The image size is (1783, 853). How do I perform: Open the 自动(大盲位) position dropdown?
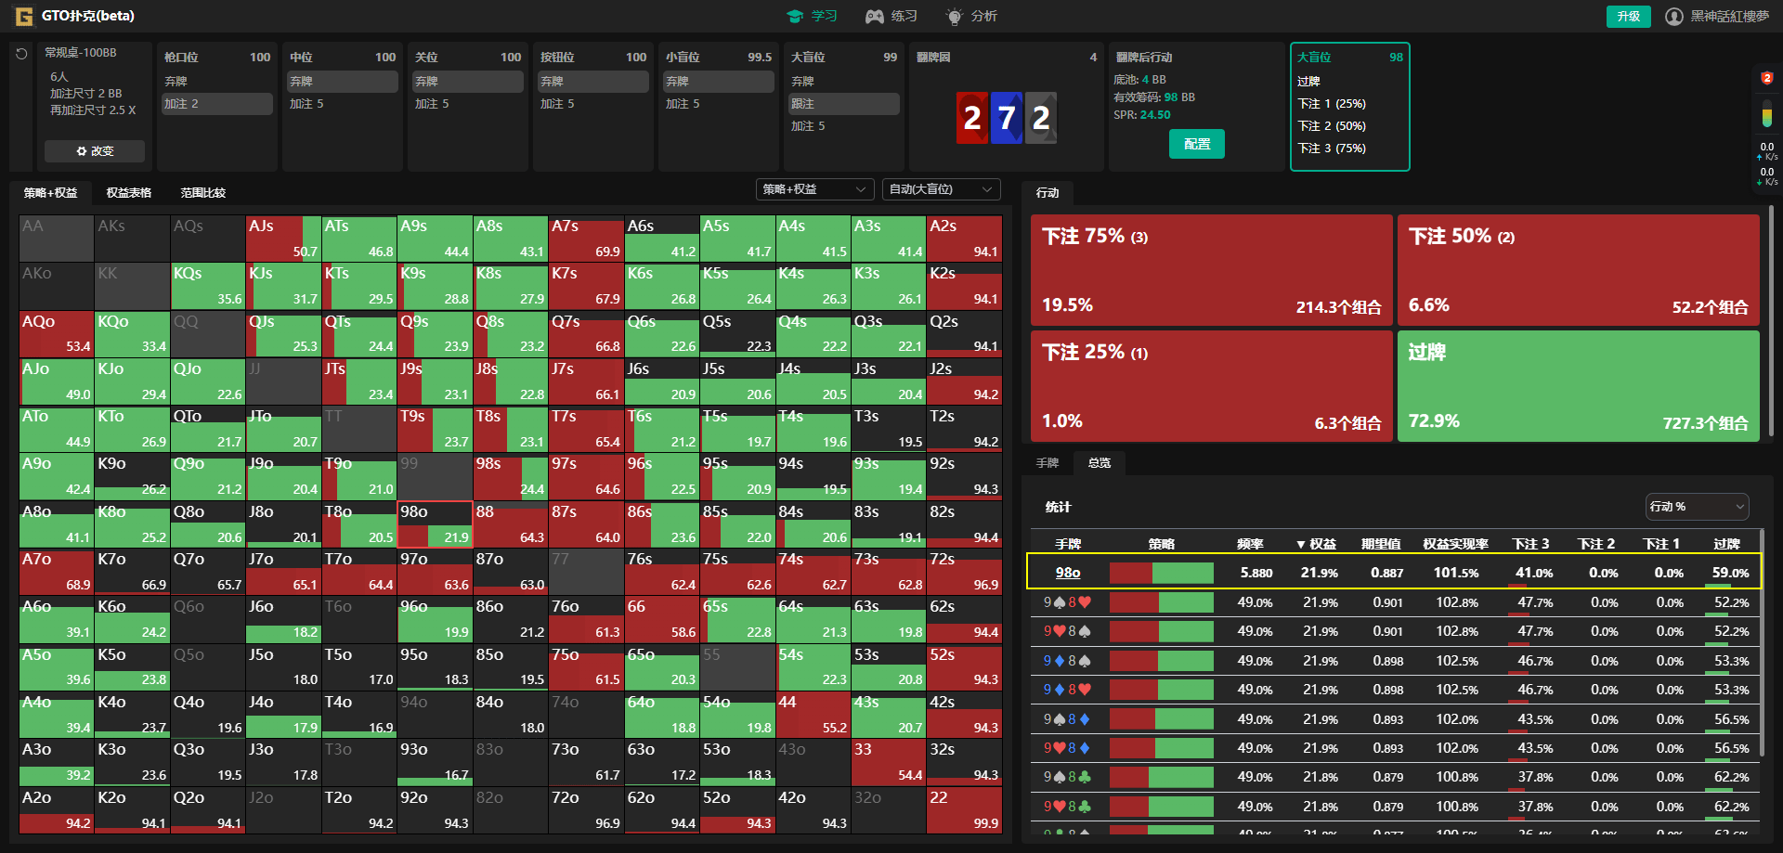coord(941,189)
